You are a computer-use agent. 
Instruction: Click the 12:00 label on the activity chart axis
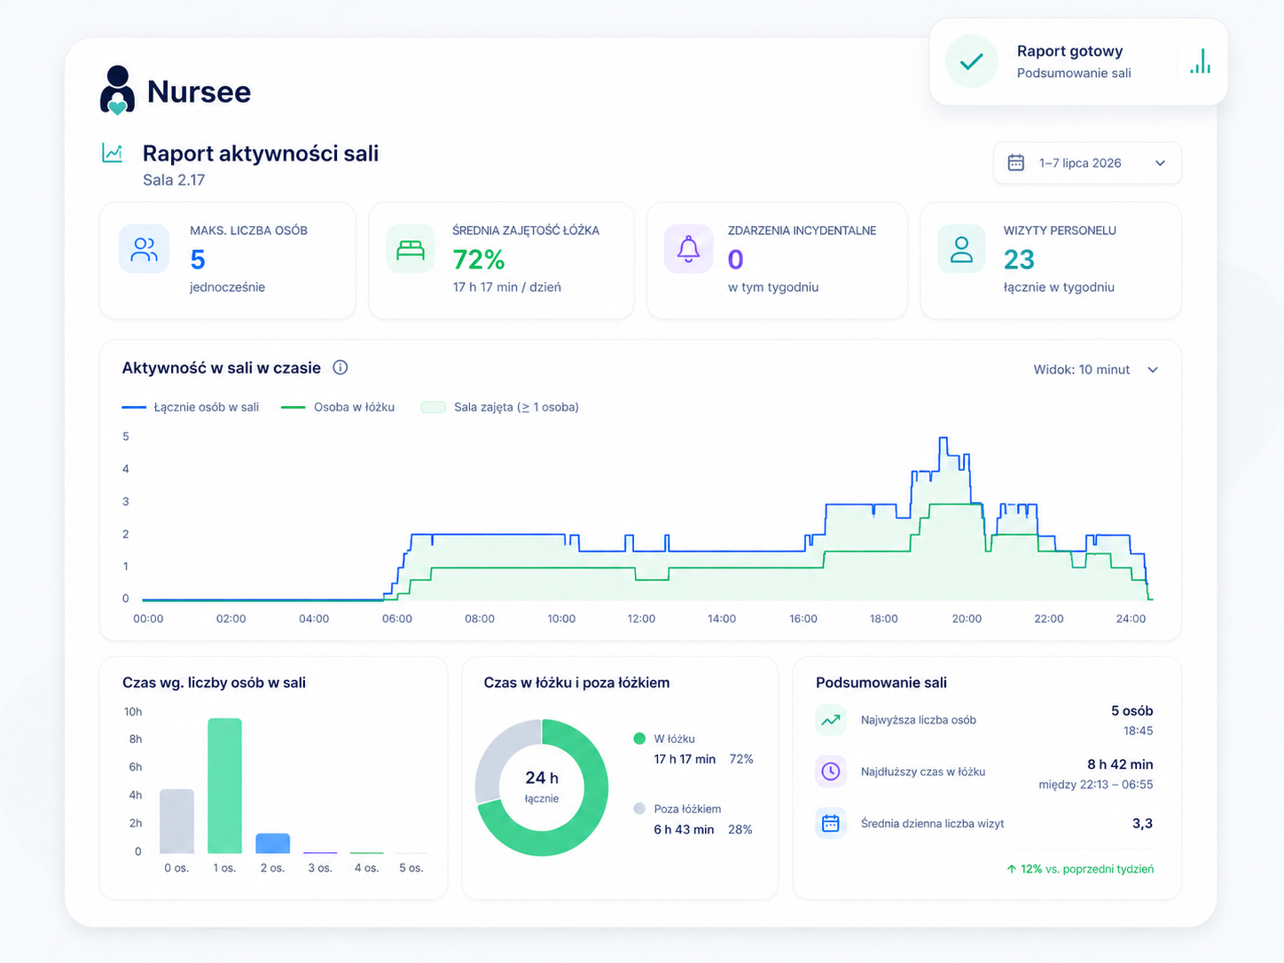pyautogui.click(x=641, y=619)
